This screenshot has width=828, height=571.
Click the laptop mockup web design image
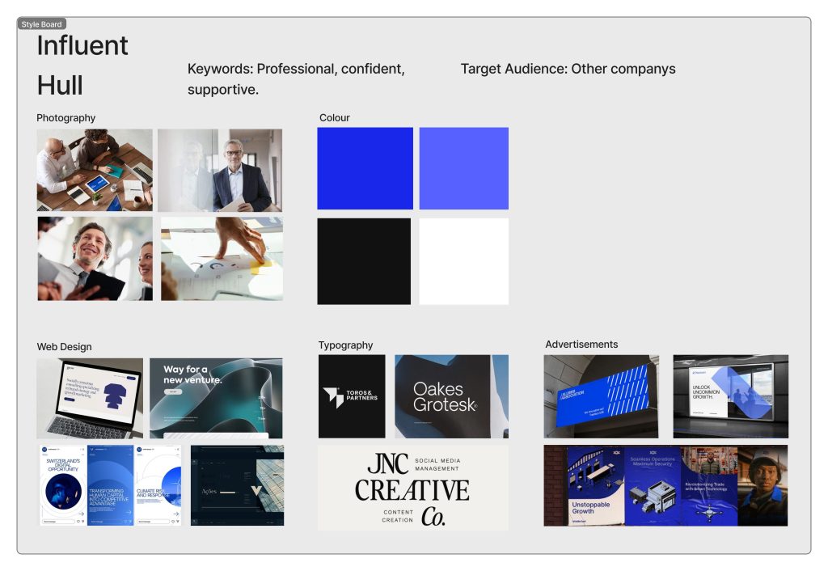pos(90,398)
